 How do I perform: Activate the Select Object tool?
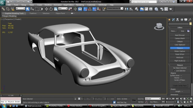27,9
